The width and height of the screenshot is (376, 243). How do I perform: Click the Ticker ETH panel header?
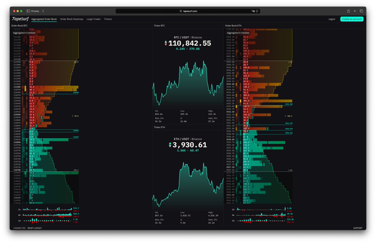pos(159,127)
